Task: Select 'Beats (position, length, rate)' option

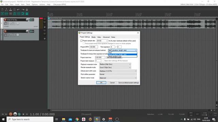Action: pos(123,55)
